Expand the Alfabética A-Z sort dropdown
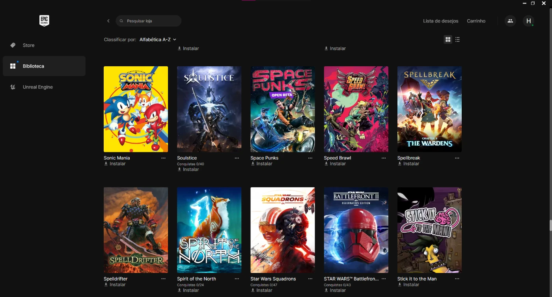 pyautogui.click(x=158, y=39)
